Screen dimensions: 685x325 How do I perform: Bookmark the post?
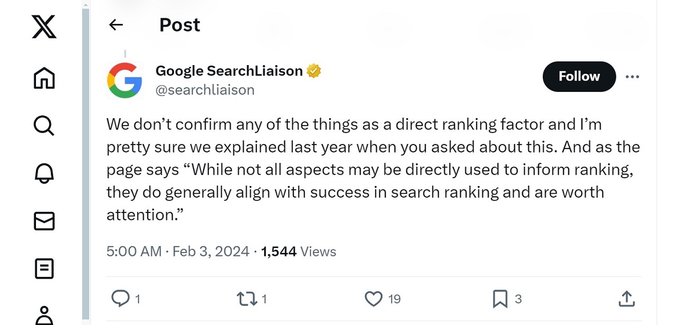pos(500,298)
